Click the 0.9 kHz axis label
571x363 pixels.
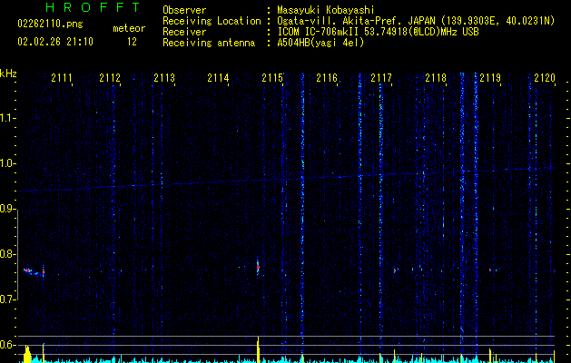coord(6,209)
